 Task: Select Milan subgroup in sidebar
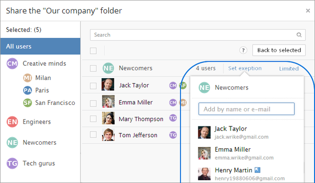point(43,78)
